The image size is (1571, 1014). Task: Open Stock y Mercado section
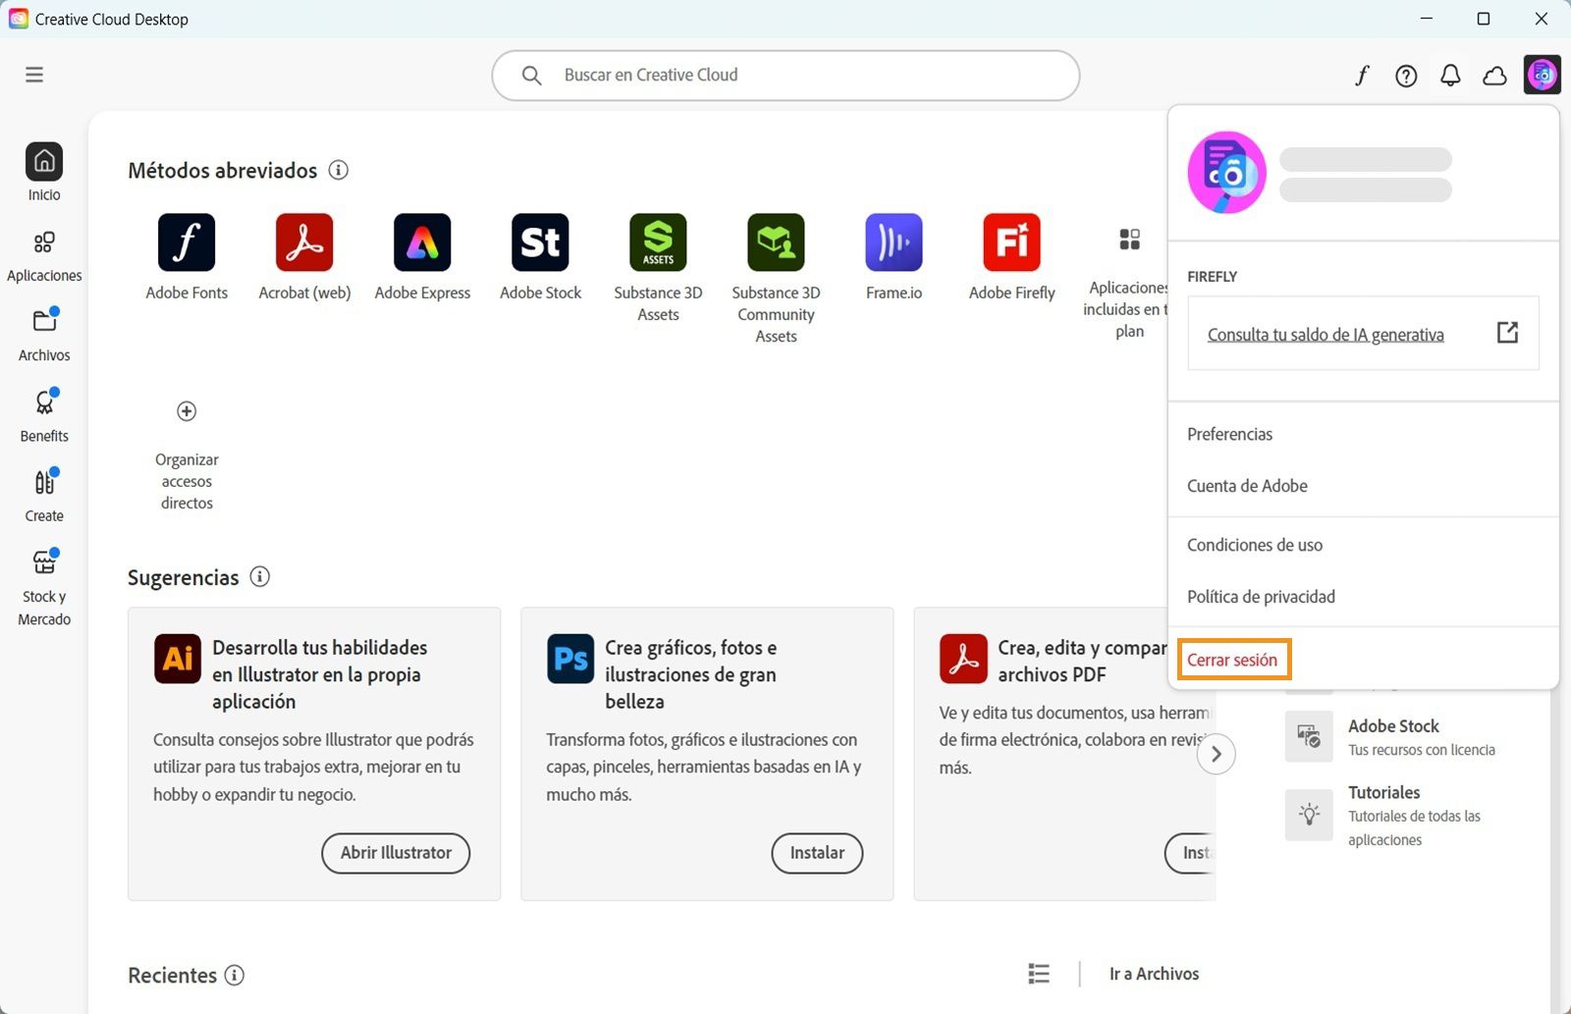[x=44, y=587]
